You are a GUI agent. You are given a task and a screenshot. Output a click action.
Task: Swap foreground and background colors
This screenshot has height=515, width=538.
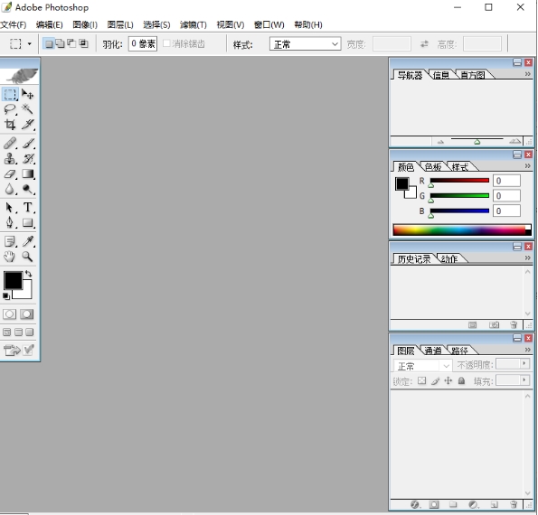tap(28, 274)
